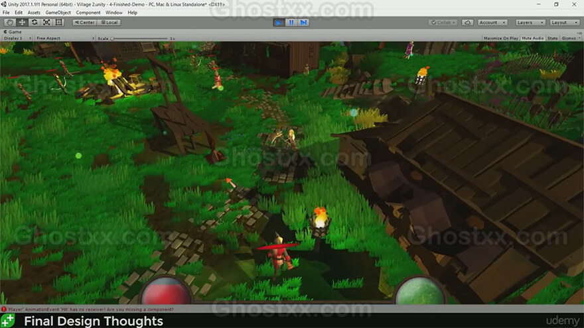Select the Move tool
Screen dimensions: 584x328
point(22,23)
